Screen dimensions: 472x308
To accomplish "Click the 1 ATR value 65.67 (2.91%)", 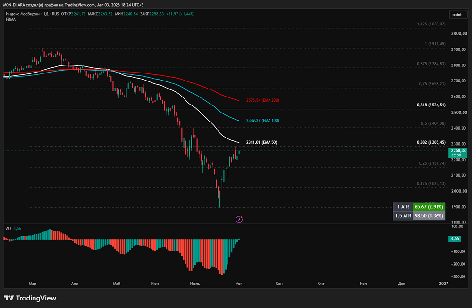I will pyautogui.click(x=429, y=207).
